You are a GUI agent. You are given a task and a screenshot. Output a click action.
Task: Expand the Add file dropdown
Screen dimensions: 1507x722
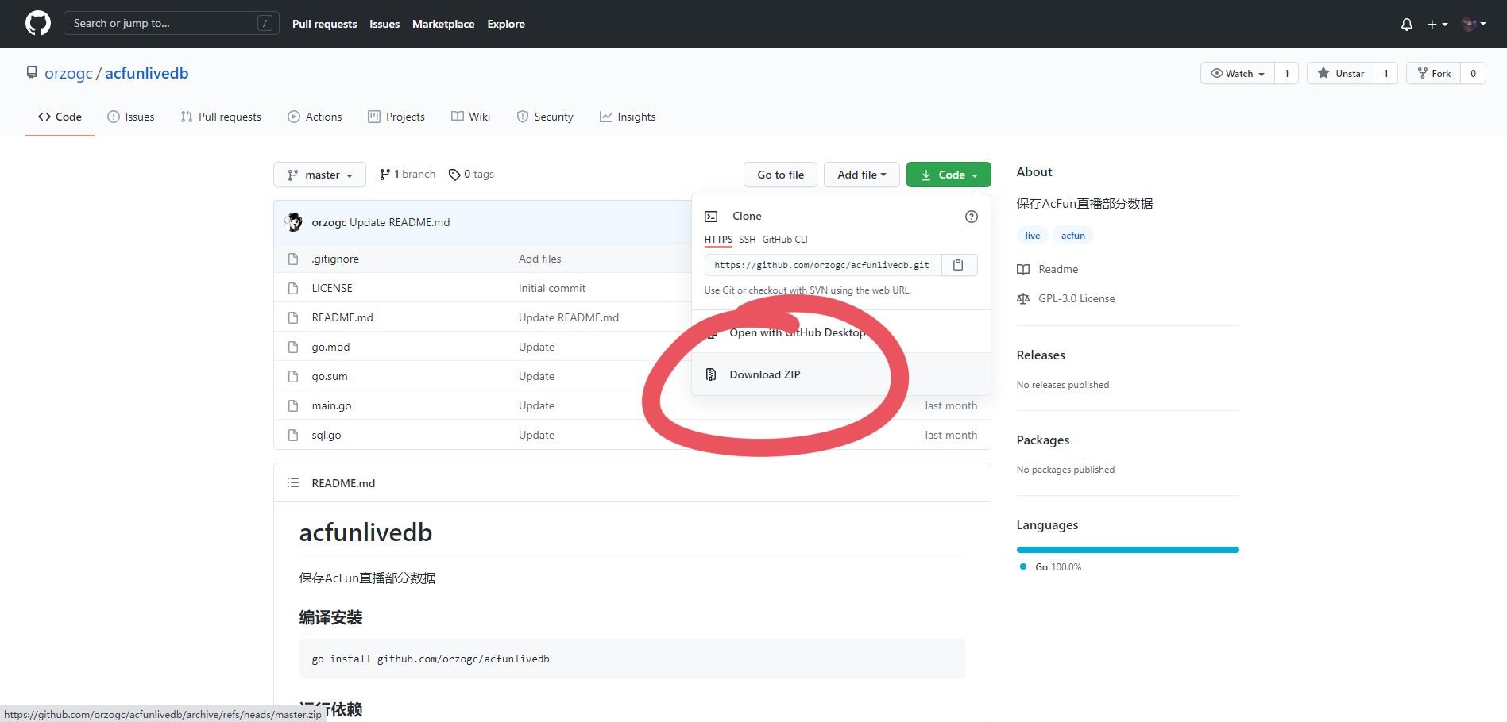click(861, 175)
